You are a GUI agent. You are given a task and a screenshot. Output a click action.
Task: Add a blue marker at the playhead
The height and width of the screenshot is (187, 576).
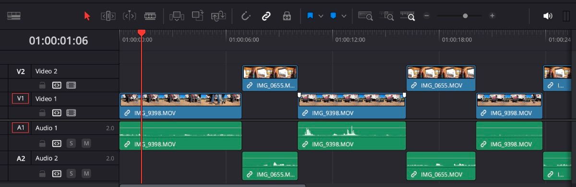tap(333, 16)
